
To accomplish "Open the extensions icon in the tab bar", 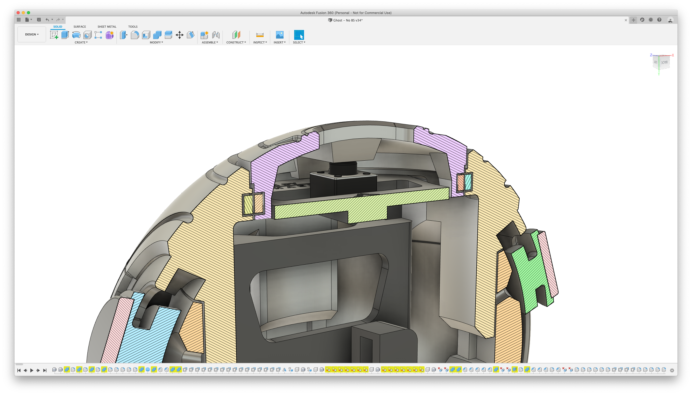I will 642,20.
